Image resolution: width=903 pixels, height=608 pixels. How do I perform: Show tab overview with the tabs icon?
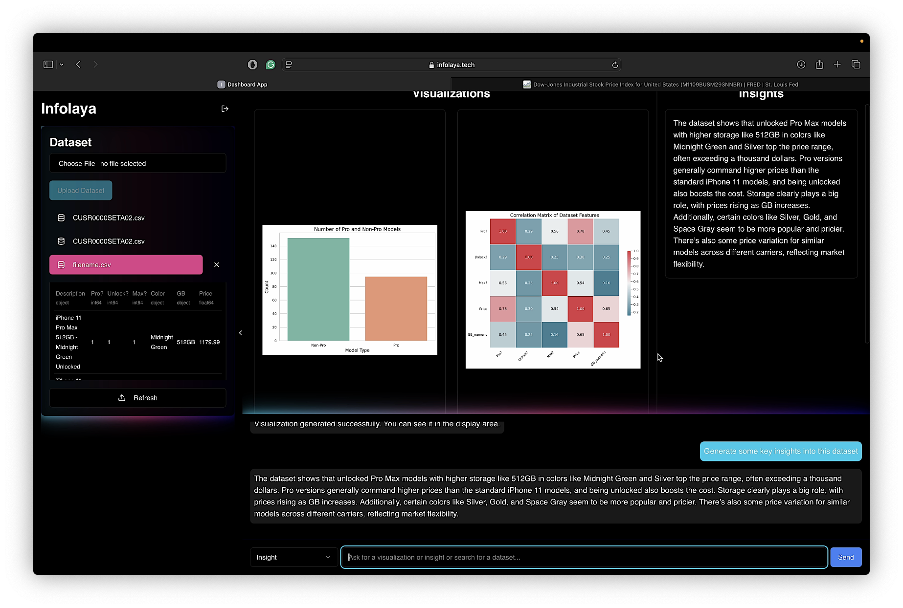click(856, 64)
